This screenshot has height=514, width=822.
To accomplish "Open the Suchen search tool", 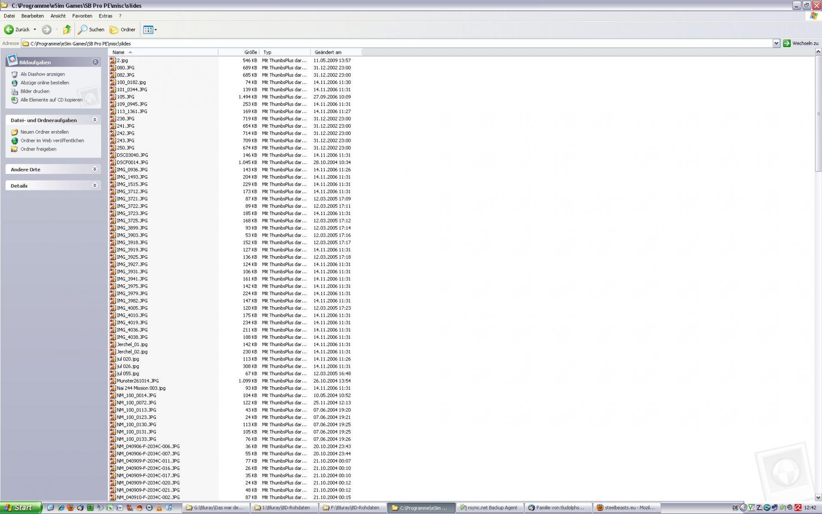I will pyautogui.click(x=91, y=29).
